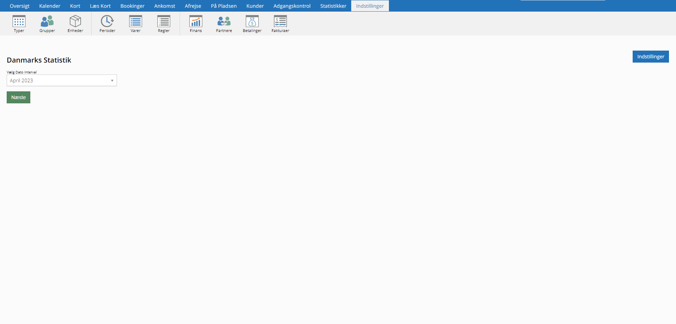Open the Betalinger money bag icon
The width and height of the screenshot is (676, 324).
(252, 22)
